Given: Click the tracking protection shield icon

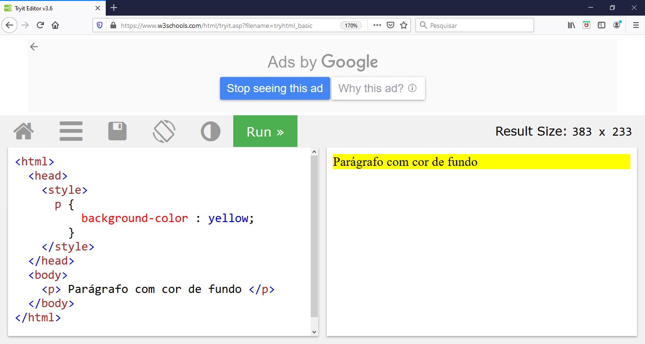Looking at the screenshot, I should tap(100, 25).
